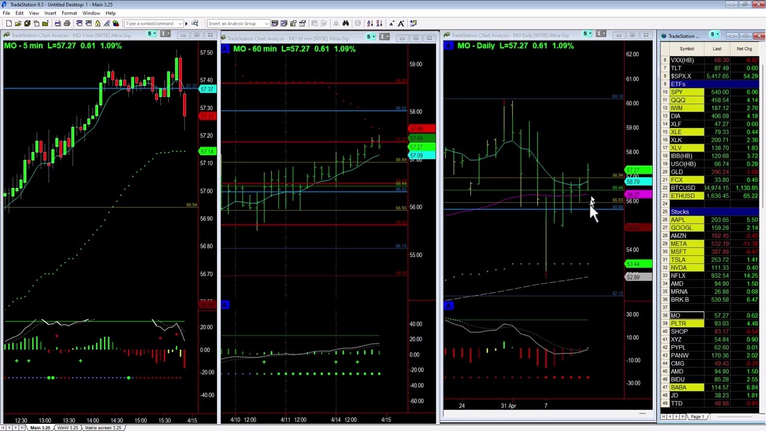766x431 pixels.
Task: Open the color/style settings icon on the toolbar
Action: click(x=117, y=23)
